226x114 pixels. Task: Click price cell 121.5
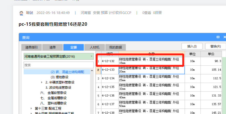pyautogui.click(x=211, y=87)
